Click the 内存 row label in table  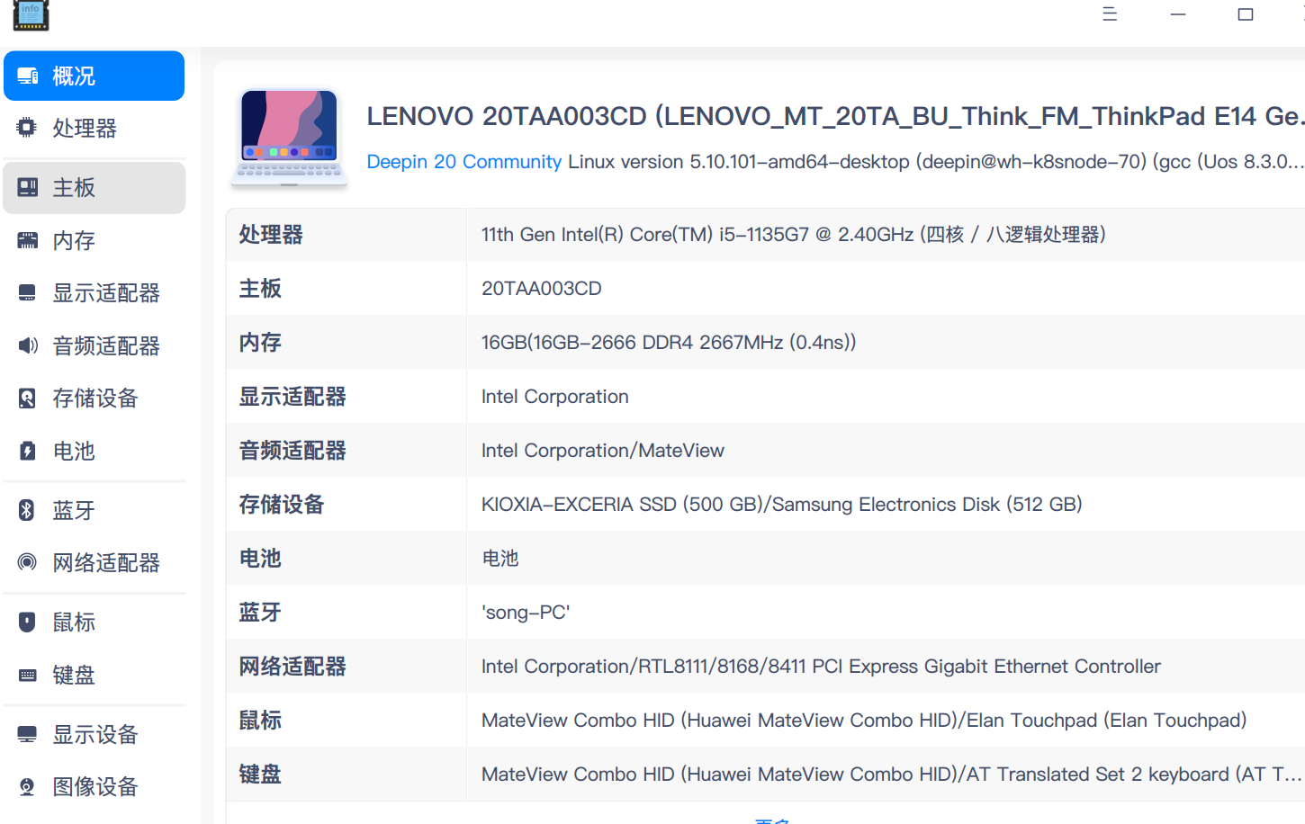point(260,343)
